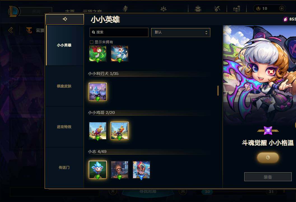
Task: Select the green flower Little Legend thumbnail
Action: pyautogui.click(x=98, y=54)
